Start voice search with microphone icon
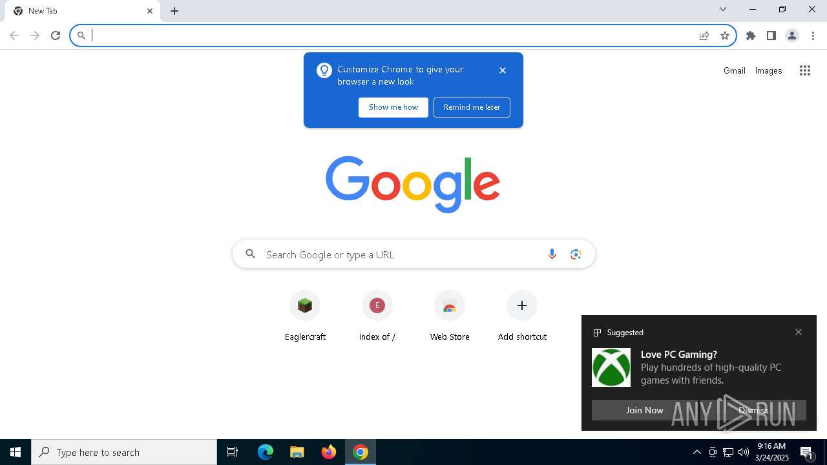Image resolution: width=827 pixels, height=465 pixels. [552, 254]
